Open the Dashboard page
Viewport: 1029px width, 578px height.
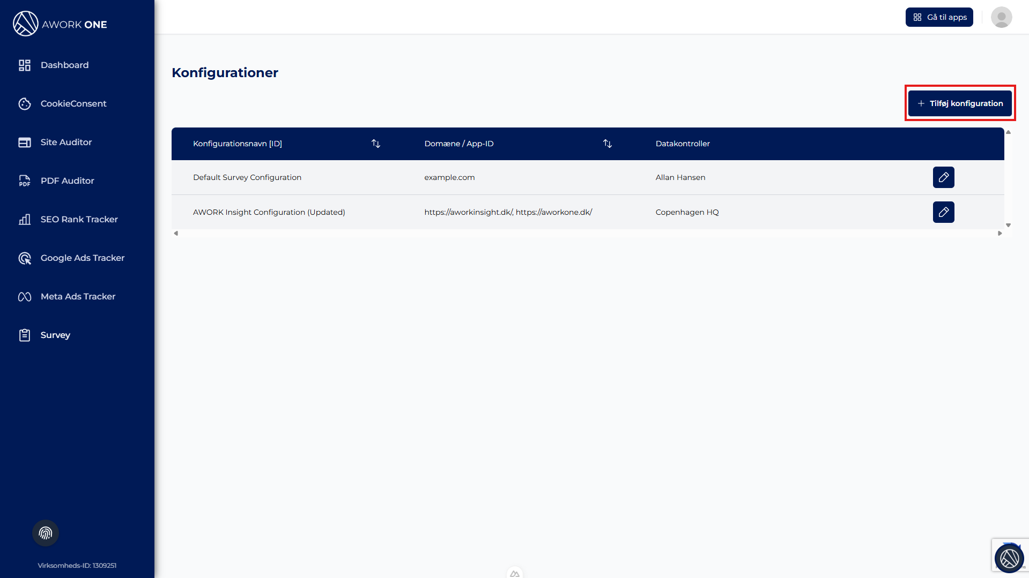click(x=64, y=65)
